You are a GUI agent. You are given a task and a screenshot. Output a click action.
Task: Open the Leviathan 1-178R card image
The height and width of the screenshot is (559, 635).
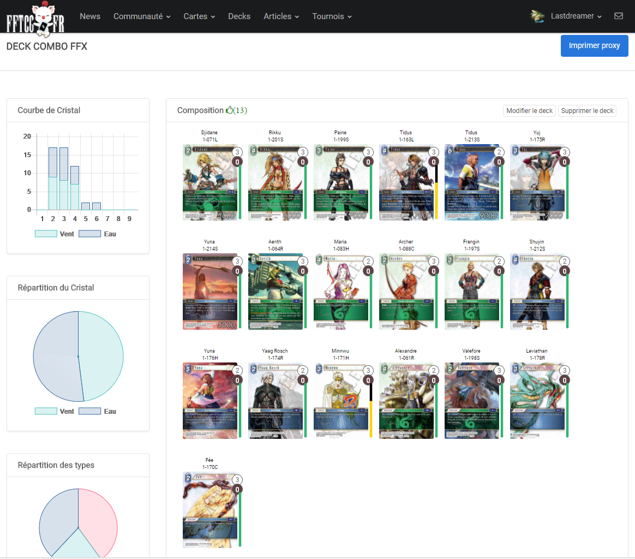tap(537, 401)
